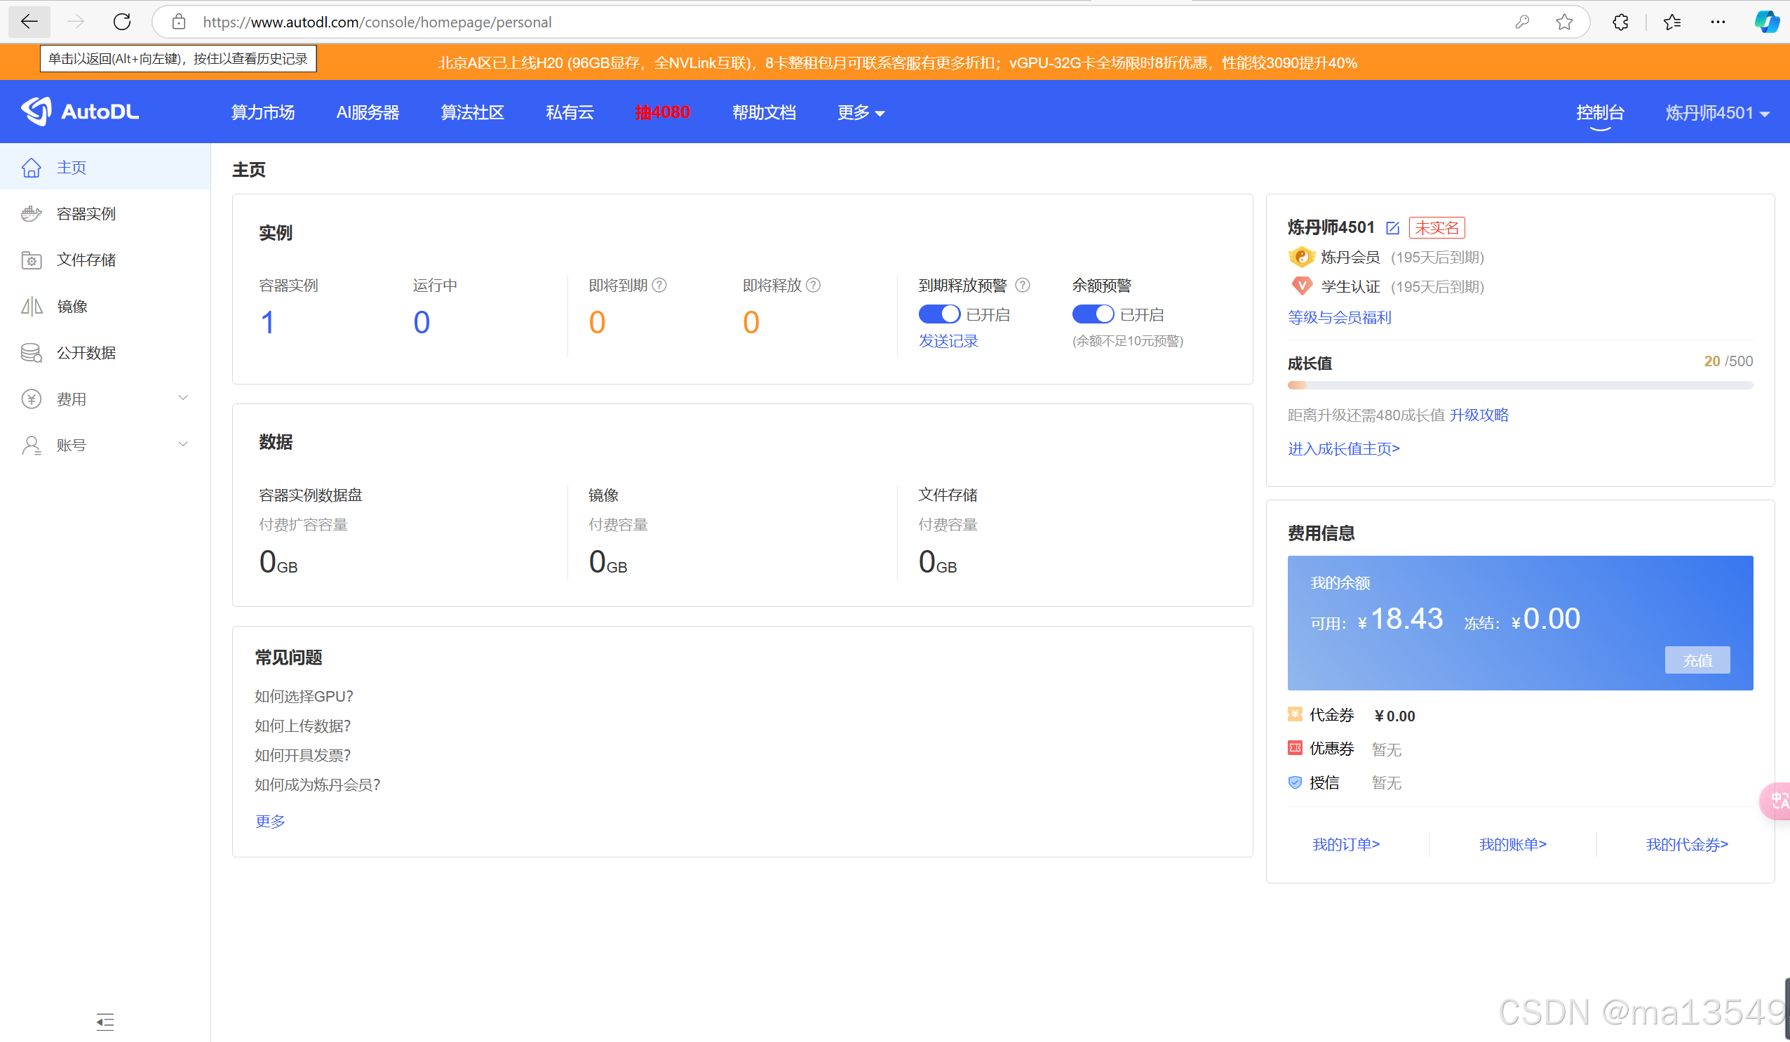
Task: Open 帮助文档 from the navigation bar
Action: 764,112
